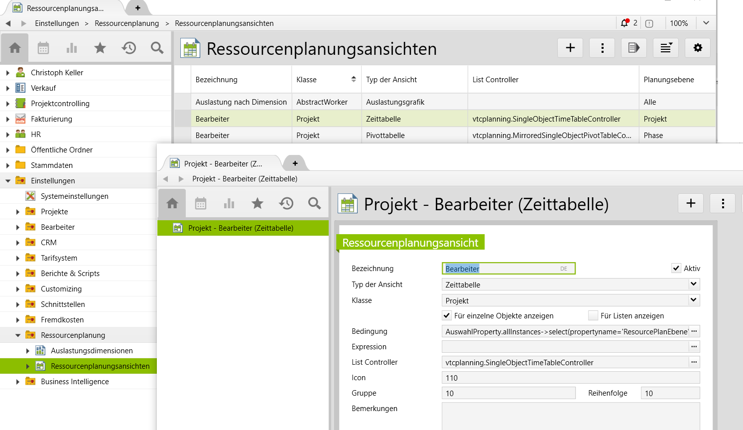The image size is (743, 430).
Task: Click the calendar icon in main sidebar
Action: point(43,48)
